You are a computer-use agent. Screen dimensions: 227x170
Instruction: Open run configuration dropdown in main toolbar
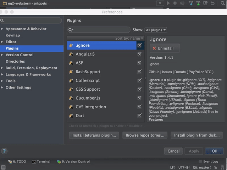160,3
